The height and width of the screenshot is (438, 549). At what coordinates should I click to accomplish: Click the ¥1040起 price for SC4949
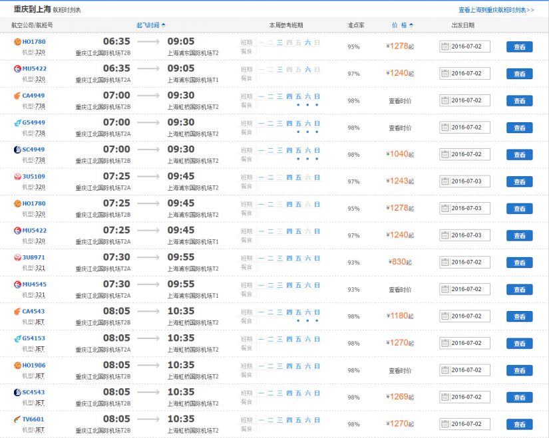point(400,154)
